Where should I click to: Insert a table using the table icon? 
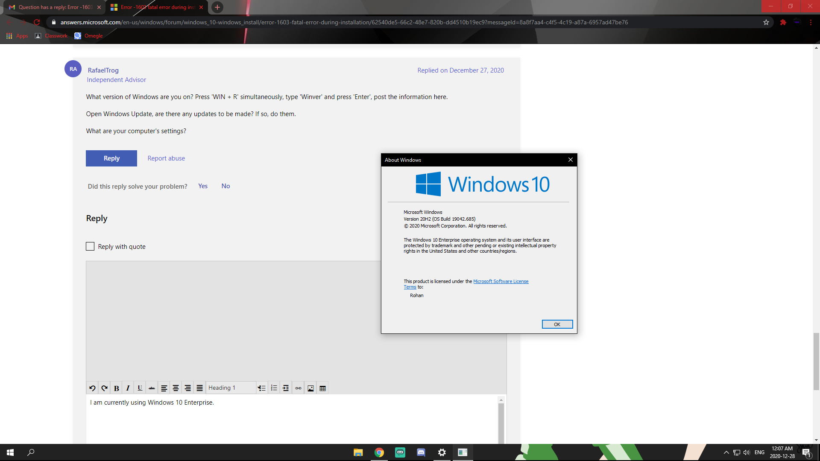(322, 388)
